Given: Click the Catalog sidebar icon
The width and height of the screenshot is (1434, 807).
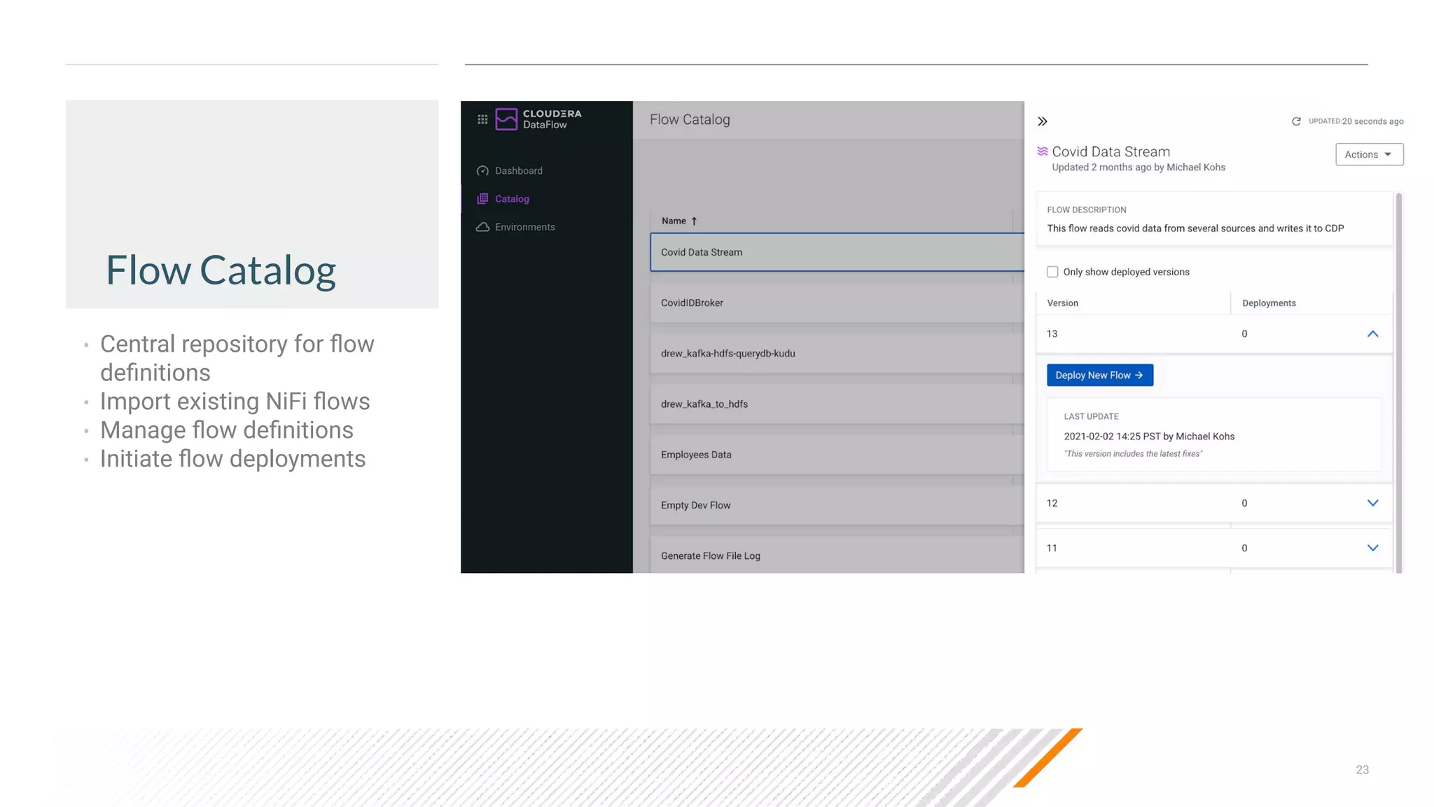Looking at the screenshot, I should [482, 199].
